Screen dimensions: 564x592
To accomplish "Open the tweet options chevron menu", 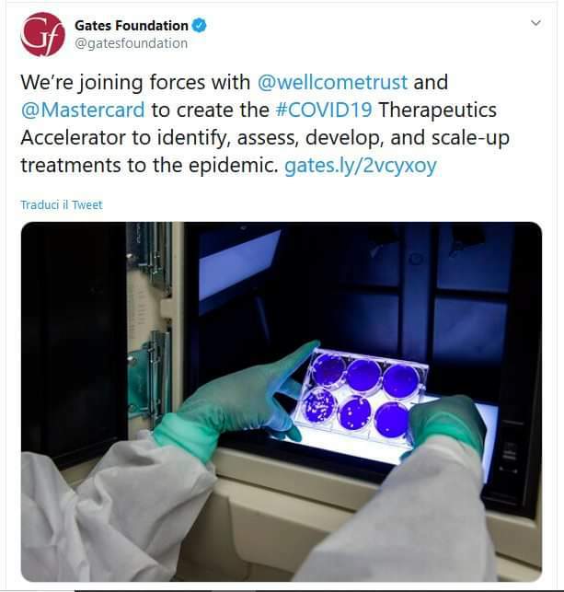I will point(535,23).
